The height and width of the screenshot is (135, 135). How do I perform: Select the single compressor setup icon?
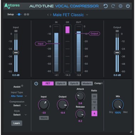coord(19,15)
